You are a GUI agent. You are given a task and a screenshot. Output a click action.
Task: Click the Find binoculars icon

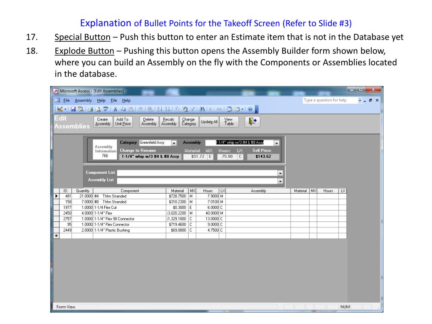click(202, 109)
